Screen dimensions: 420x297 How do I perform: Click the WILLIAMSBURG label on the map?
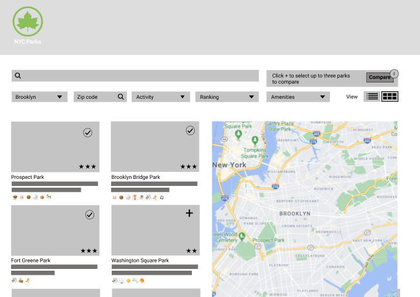pos(281,172)
